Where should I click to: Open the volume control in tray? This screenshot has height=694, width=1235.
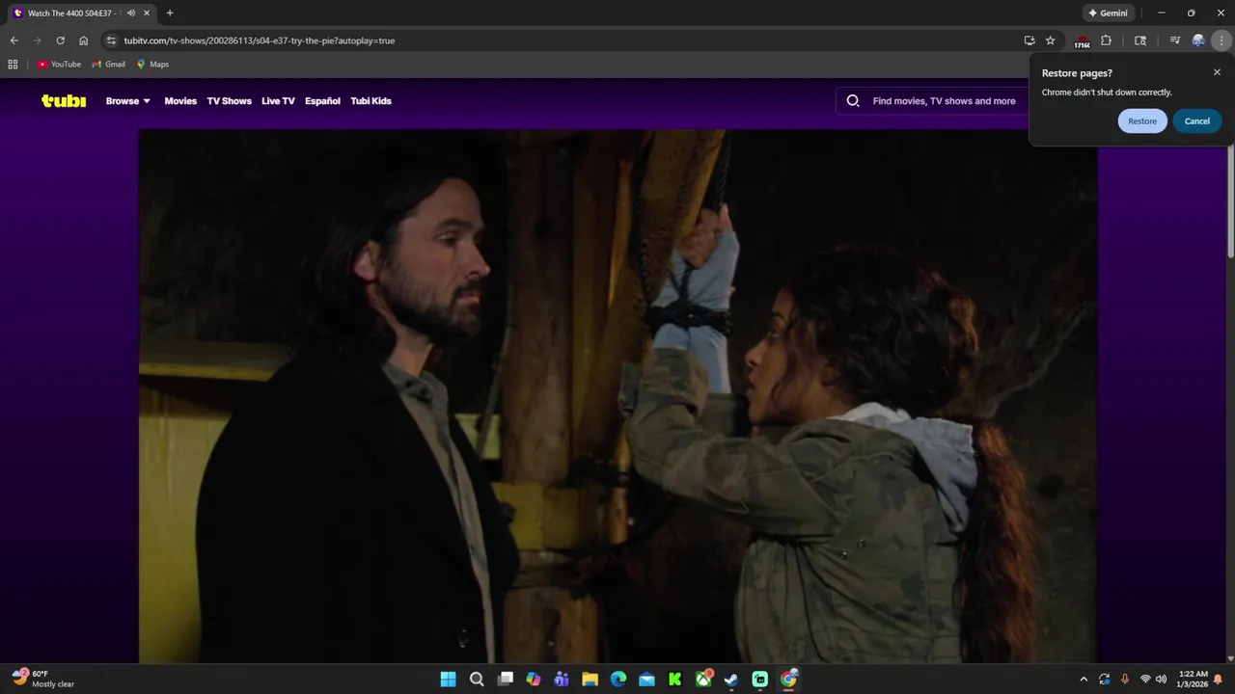tap(1161, 680)
